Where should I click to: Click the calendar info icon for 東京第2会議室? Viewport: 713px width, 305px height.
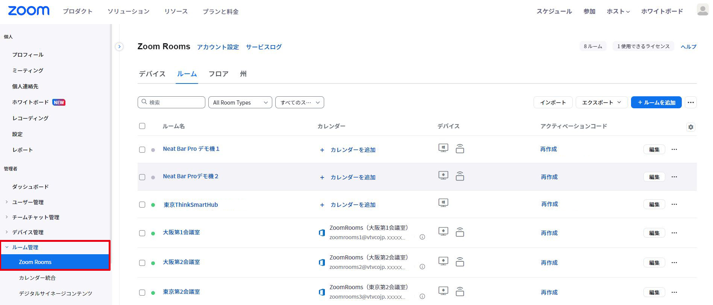click(x=422, y=297)
